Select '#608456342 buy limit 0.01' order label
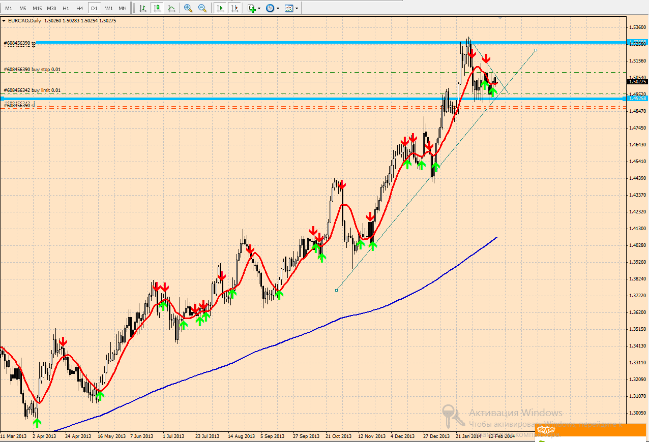649x442 pixels. coord(32,90)
